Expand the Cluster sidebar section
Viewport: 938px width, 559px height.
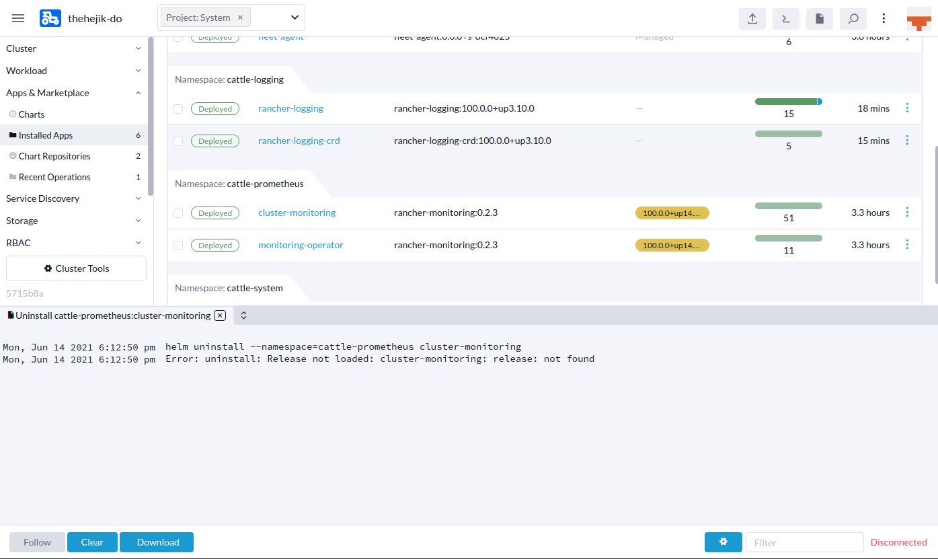pos(74,48)
